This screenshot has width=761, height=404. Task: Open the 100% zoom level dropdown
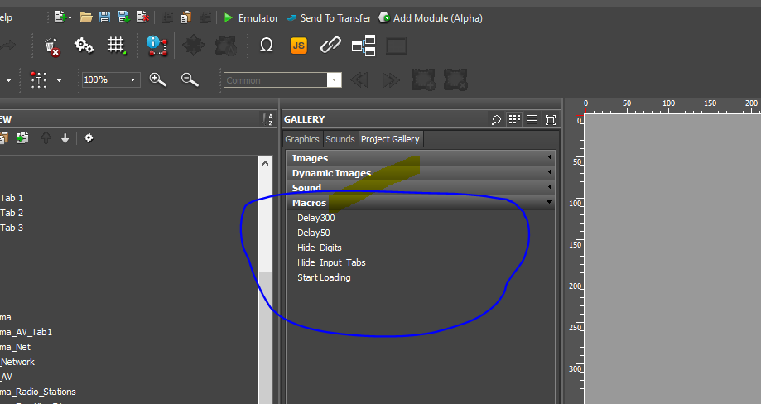click(x=133, y=80)
